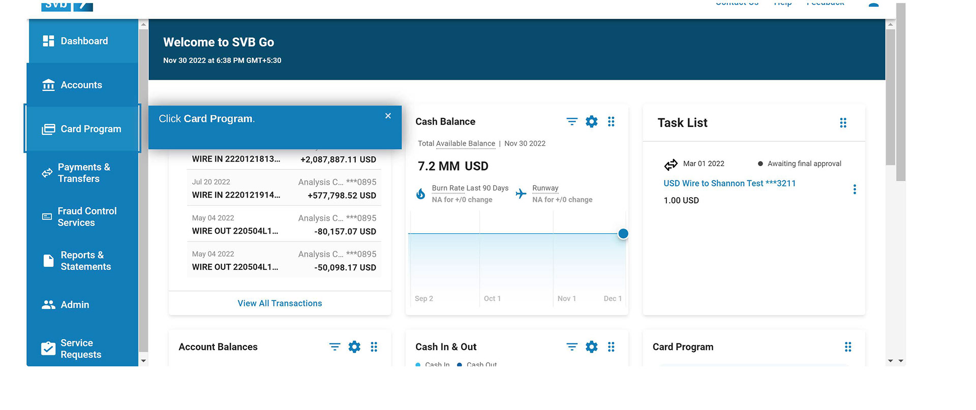The image size is (976, 410).
Task: Select WIRE IN 2220121914 transaction row
Action: [x=284, y=188]
